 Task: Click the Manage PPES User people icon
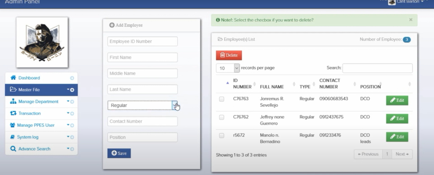[12, 125]
